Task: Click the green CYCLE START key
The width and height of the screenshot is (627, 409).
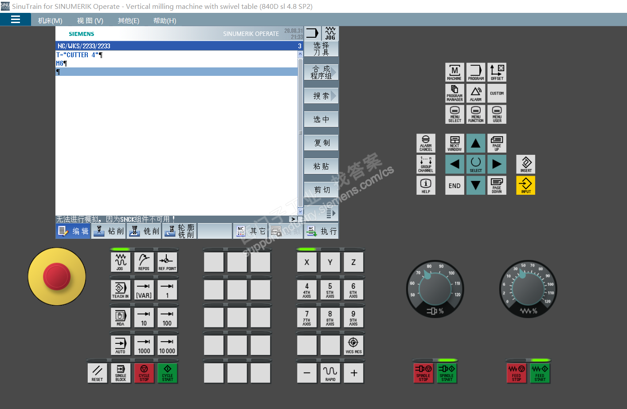Action: 168,373
